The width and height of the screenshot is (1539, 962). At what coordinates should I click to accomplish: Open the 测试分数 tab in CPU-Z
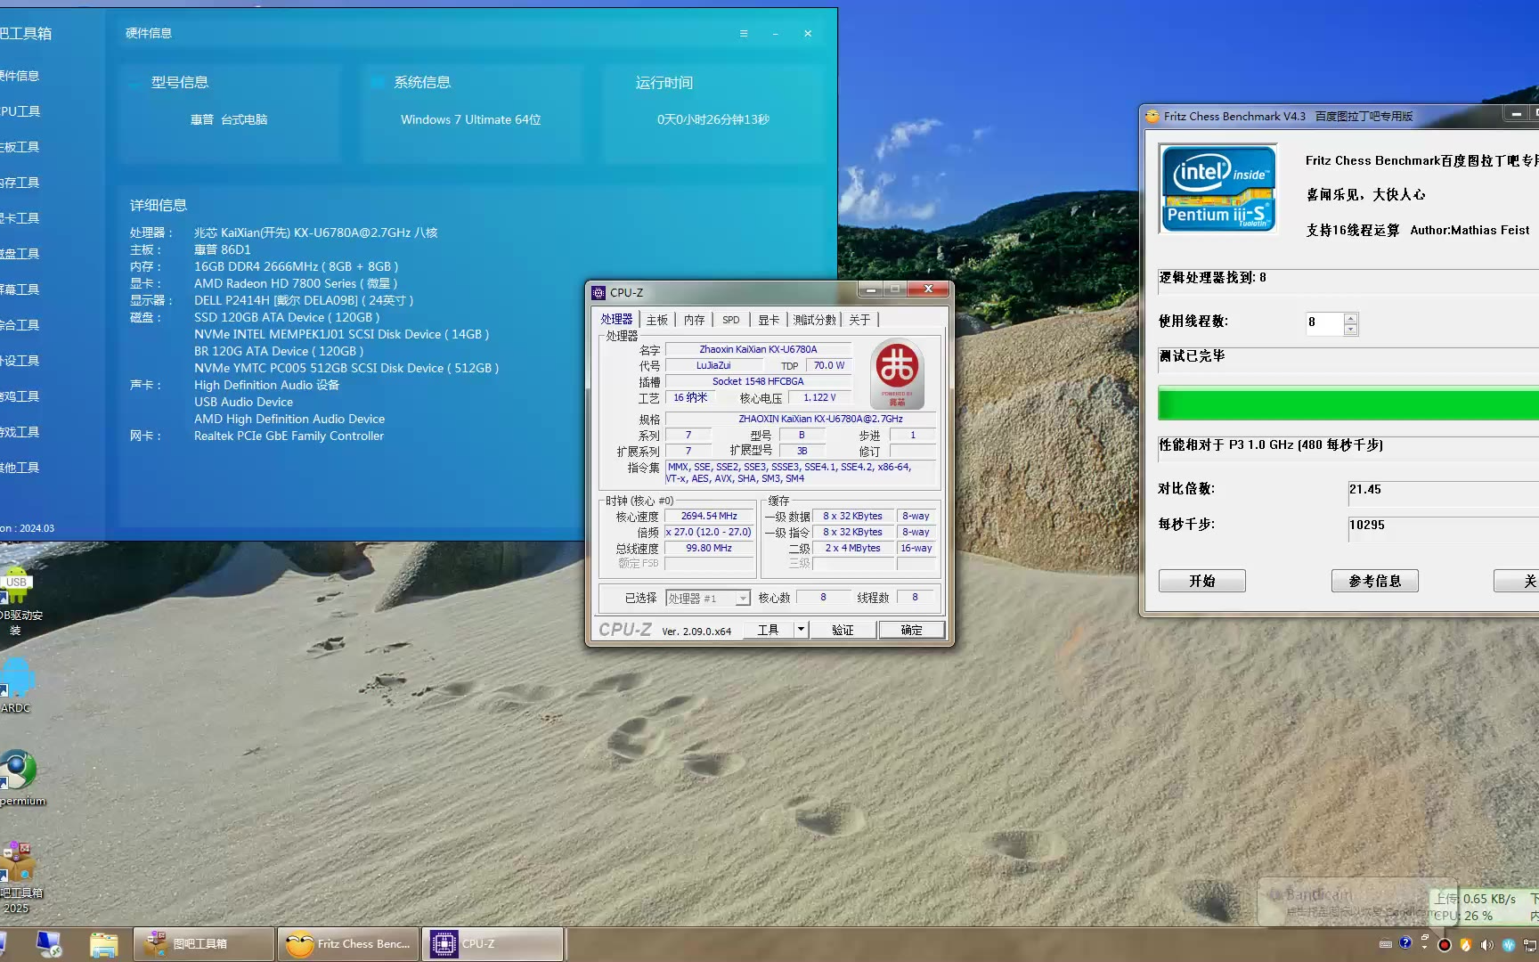click(x=814, y=320)
